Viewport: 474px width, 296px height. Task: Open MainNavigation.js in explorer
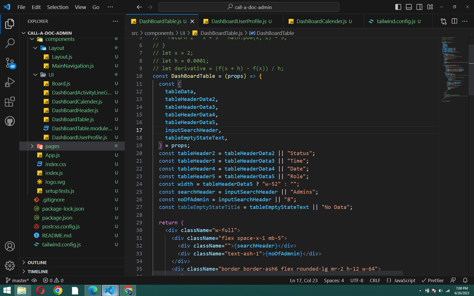(72, 66)
